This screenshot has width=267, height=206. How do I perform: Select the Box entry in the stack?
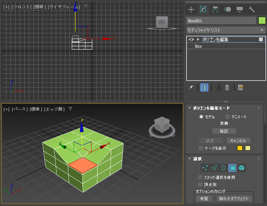198,46
